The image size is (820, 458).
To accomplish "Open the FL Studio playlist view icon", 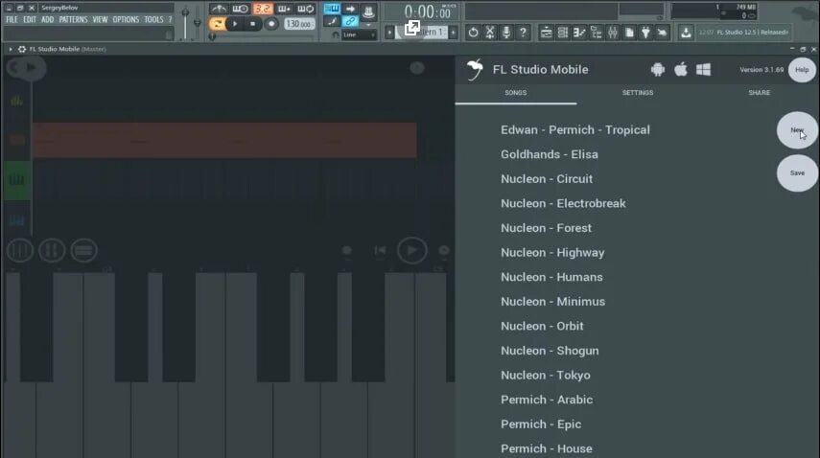I will 546,33.
